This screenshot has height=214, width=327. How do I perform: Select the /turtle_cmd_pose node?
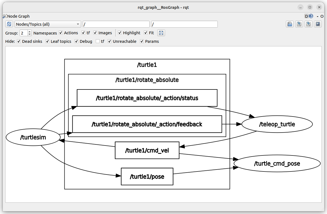click(x=277, y=163)
